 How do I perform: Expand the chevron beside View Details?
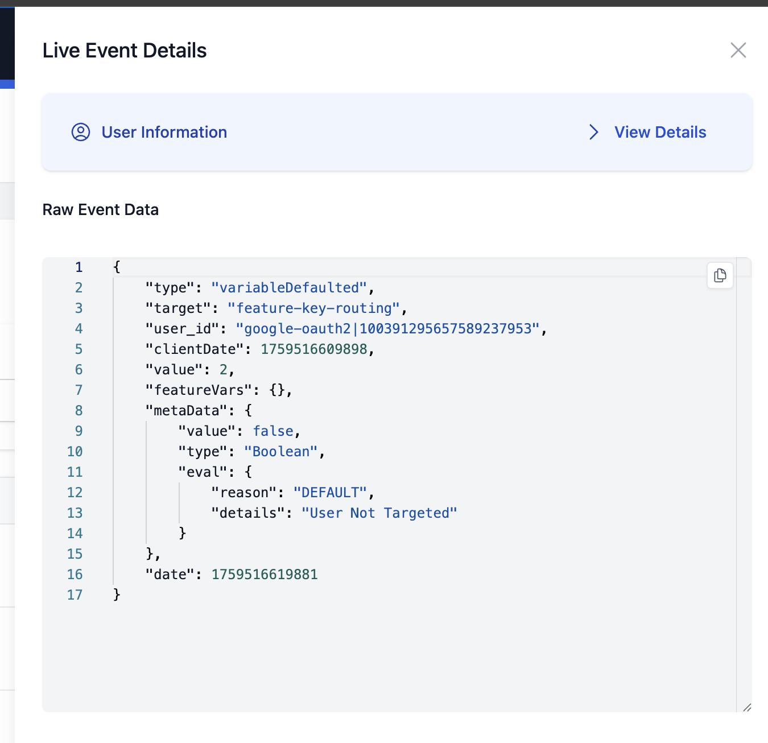coord(593,132)
